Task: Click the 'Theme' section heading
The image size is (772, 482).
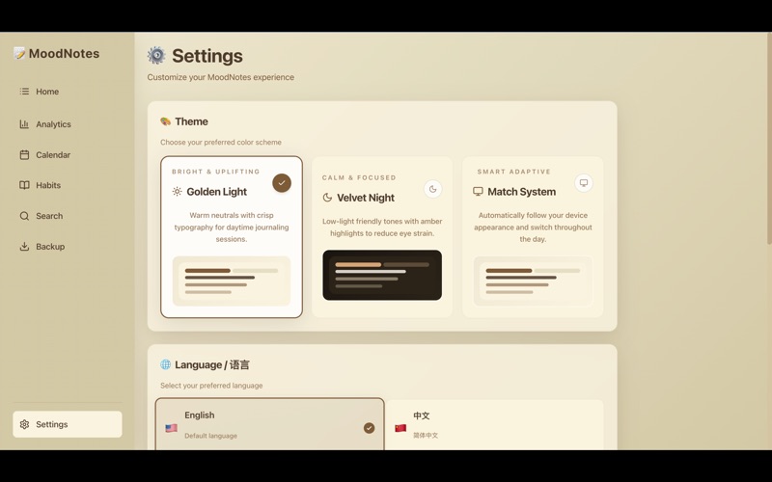Action: pyautogui.click(x=191, y=121)
